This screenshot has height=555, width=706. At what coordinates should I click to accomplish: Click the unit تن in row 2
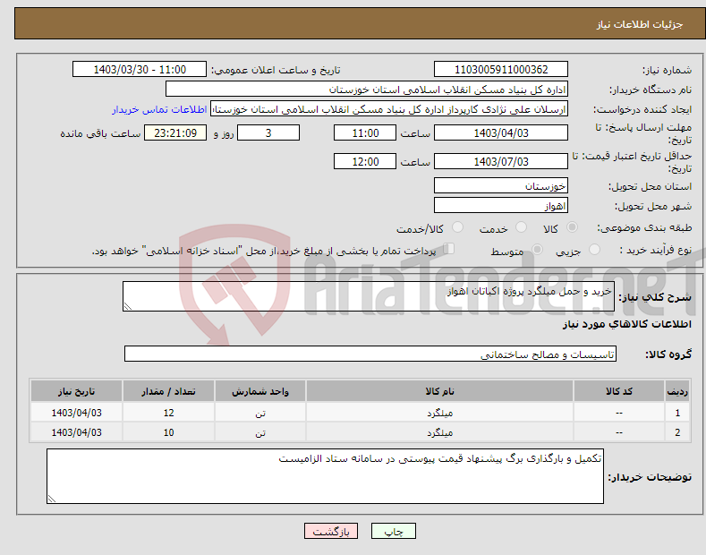pos(260,432)
